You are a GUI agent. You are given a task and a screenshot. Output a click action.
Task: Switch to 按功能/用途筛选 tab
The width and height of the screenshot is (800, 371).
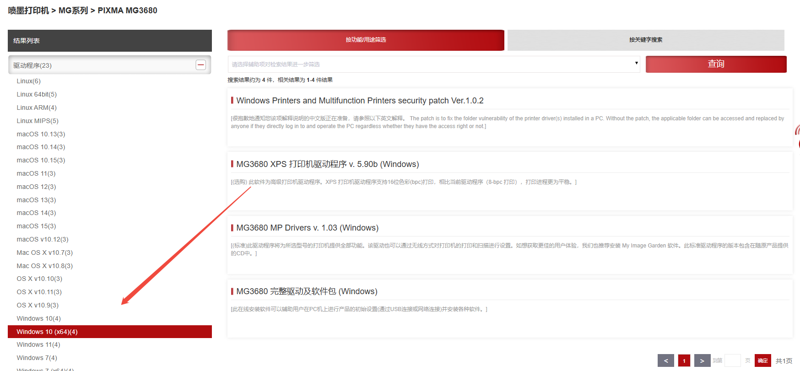click(x=366, y=40)
